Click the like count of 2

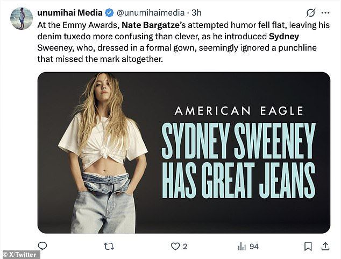click(184, 246)
